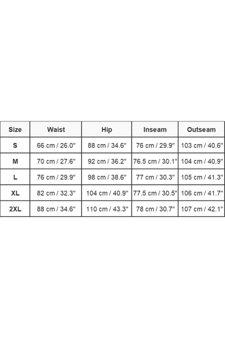Select the S size row label

[x=15, y=145]
